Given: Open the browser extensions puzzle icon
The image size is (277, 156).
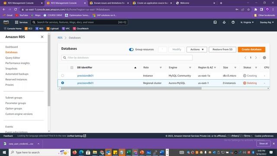Looking at the screenshot, I should point(255,10).
